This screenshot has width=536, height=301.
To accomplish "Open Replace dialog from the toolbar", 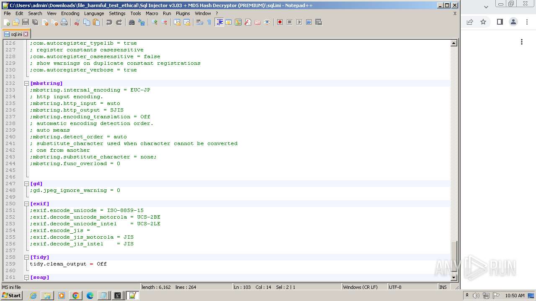I will point(142,22).
